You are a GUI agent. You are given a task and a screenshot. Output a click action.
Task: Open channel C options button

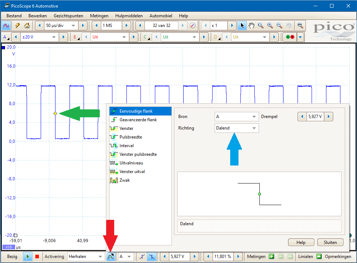[146, 37]
